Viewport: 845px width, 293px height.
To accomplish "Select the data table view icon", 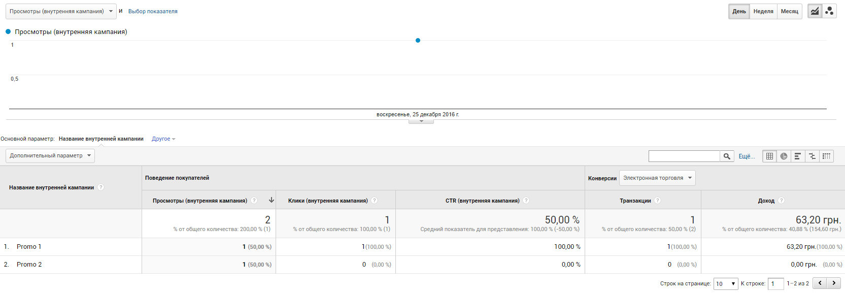I will (x=769, y=156).
